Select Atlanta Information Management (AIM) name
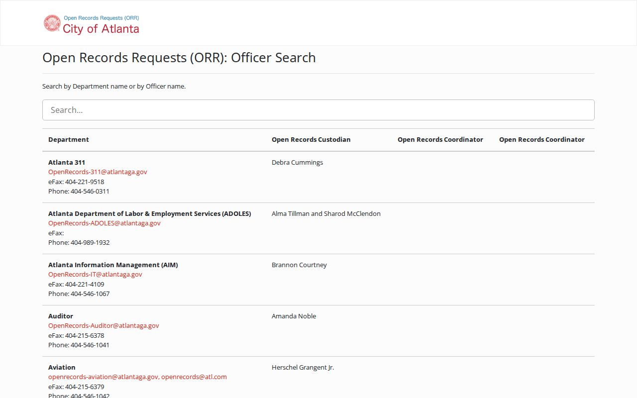 (x=113, y=265)
